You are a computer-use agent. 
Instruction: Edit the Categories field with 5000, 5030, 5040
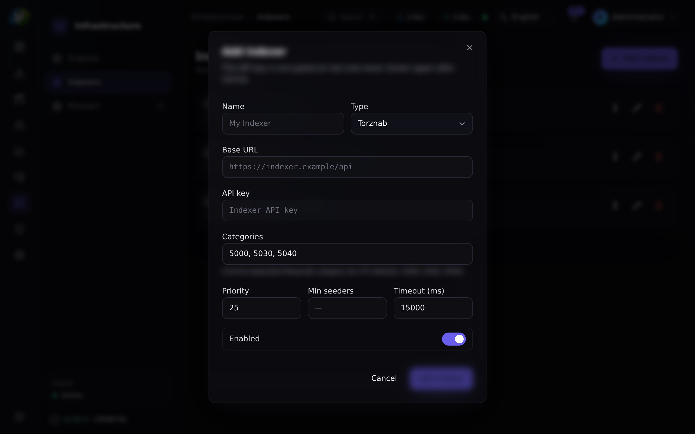347,254
